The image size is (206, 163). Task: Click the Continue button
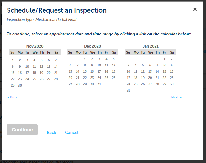[22, 130]
